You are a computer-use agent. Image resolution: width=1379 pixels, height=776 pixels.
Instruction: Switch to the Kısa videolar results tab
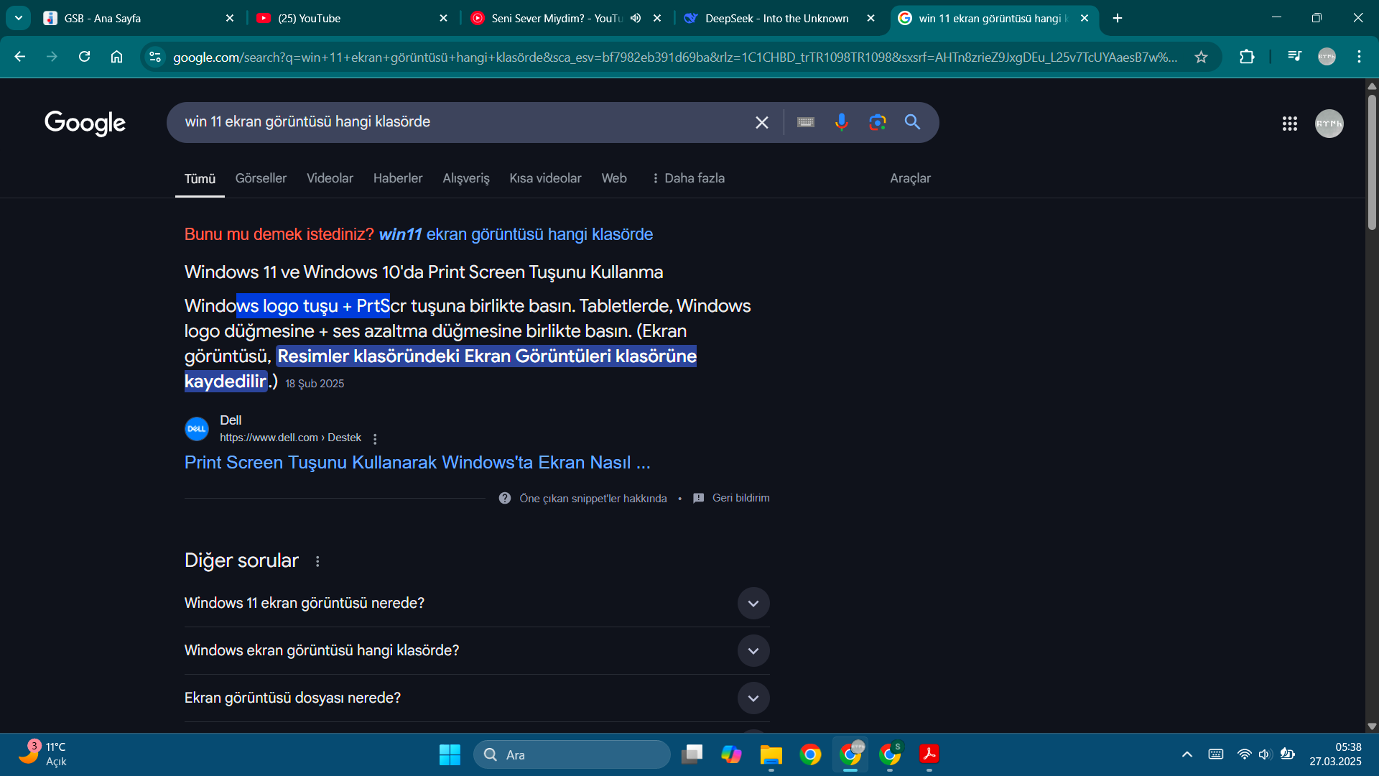point(545,178)
